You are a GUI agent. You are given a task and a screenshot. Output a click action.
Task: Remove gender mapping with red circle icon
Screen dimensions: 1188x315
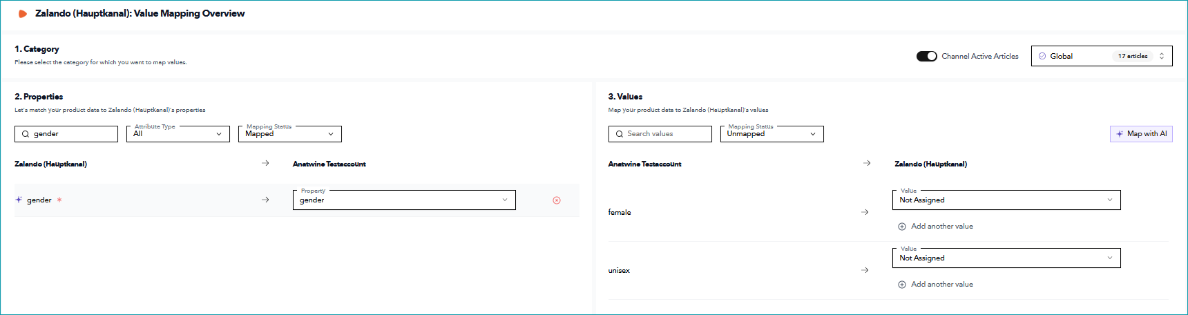(557, 200)
